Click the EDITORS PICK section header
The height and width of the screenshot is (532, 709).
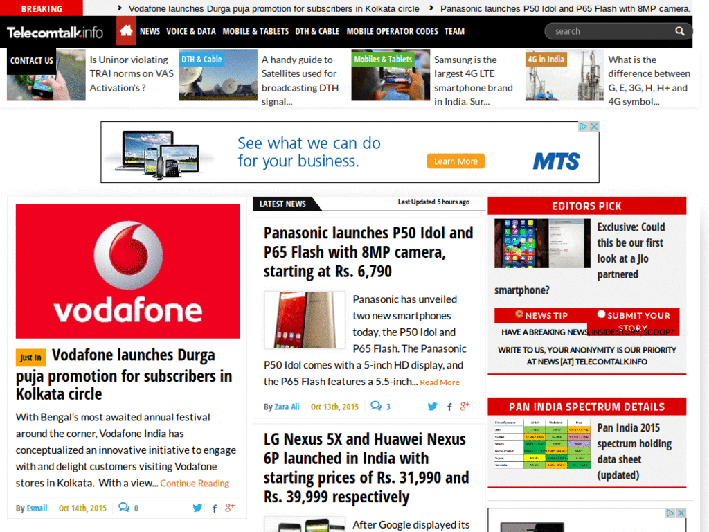pyautogui.click(x=586, y=206)
